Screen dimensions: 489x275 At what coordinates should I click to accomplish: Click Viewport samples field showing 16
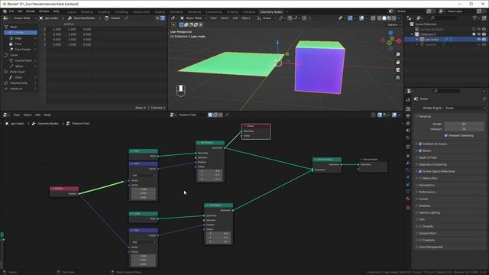click(x=465, y=129)
